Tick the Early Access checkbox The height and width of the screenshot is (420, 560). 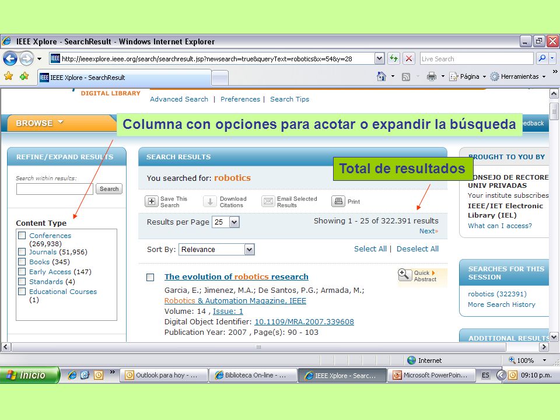pyautogui.click(x=22, y=272)
